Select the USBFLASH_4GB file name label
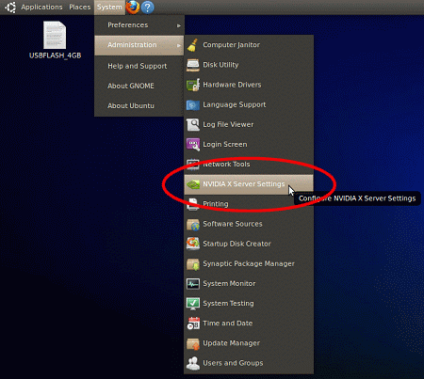Viewport: 424px width, 379px height. pos(56,55)
